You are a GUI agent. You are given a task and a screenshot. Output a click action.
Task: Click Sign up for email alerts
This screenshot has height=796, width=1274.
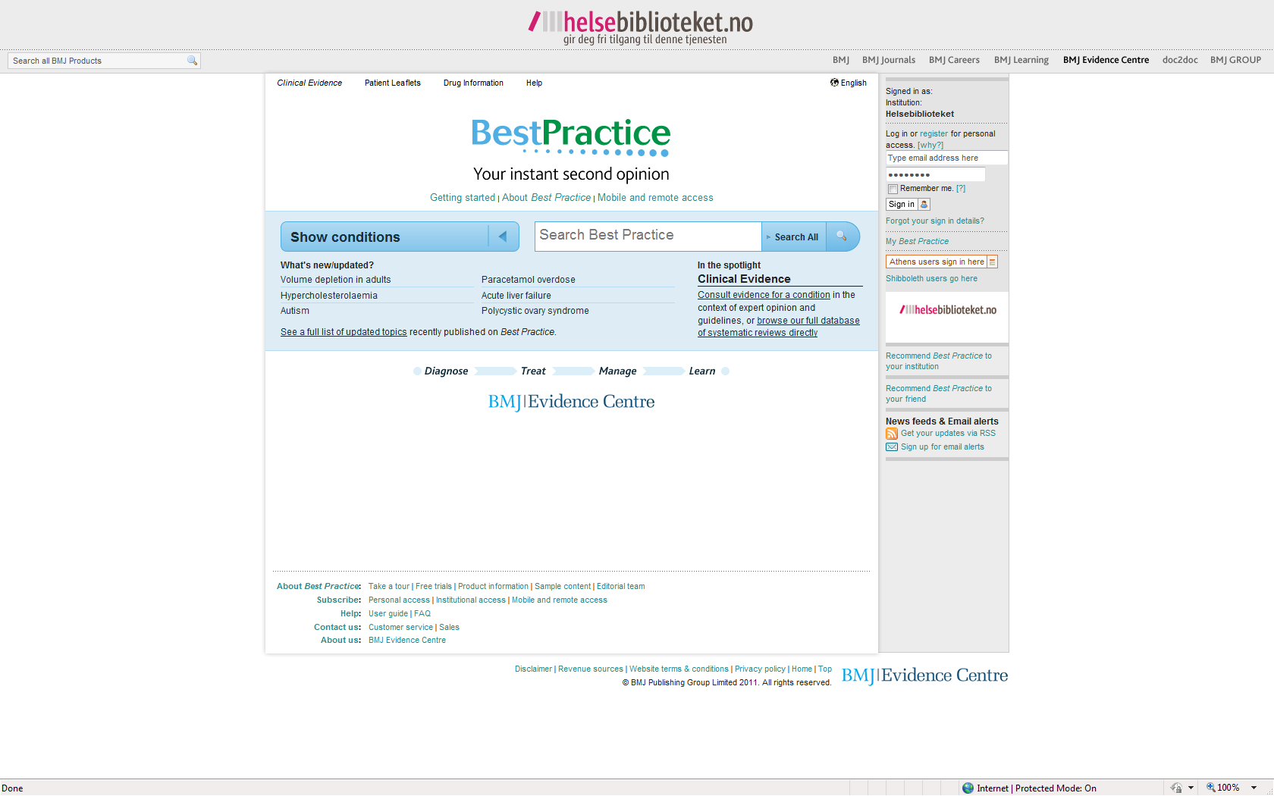click(x=943, y=447)
